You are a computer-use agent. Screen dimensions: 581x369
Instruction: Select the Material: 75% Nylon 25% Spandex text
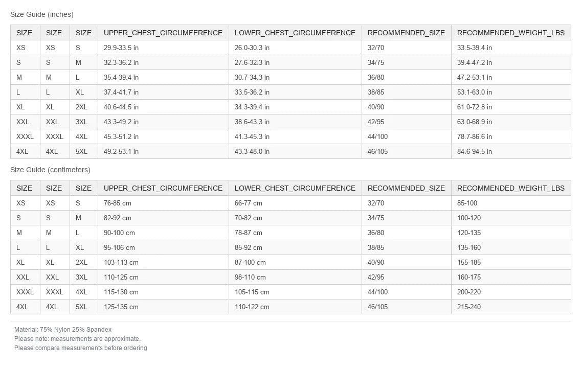click(63, 330)
